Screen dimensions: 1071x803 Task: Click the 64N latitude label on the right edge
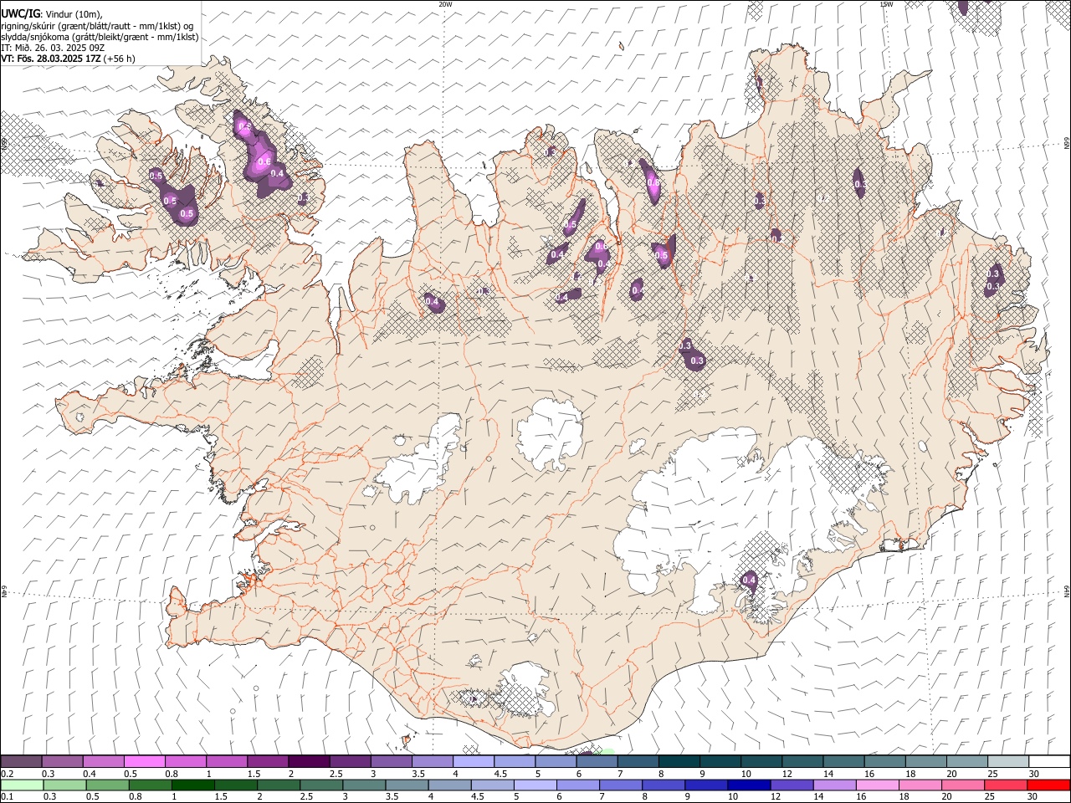[x=1066, y=591]
